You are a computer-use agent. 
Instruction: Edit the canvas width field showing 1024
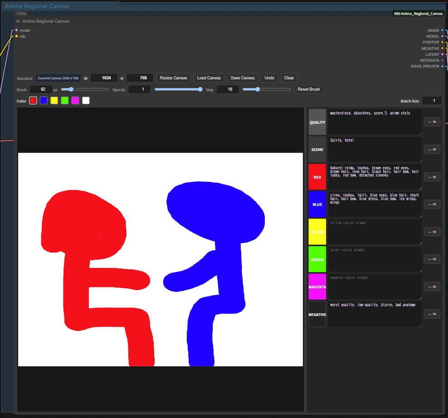[x=104, y=78]
